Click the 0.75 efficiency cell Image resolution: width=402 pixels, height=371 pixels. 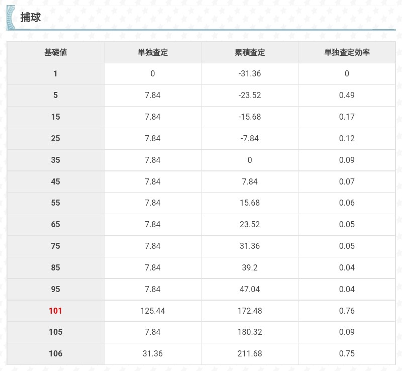point(347,353)
